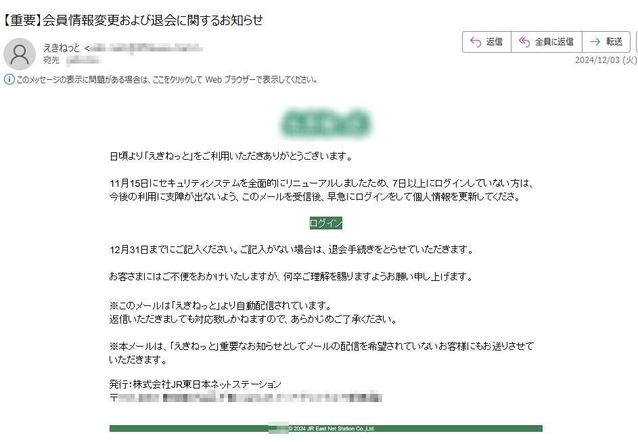Click the date 2024/12/03 (火)

[606, 60]
